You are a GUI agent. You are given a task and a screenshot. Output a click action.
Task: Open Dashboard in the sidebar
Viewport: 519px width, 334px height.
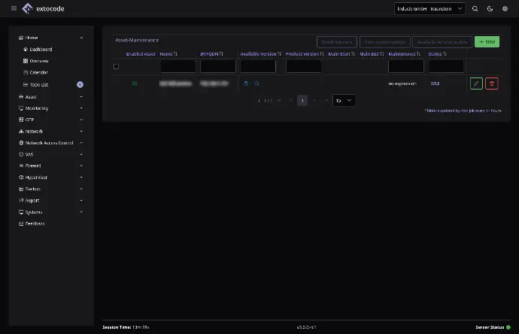[x=41, y=49]
